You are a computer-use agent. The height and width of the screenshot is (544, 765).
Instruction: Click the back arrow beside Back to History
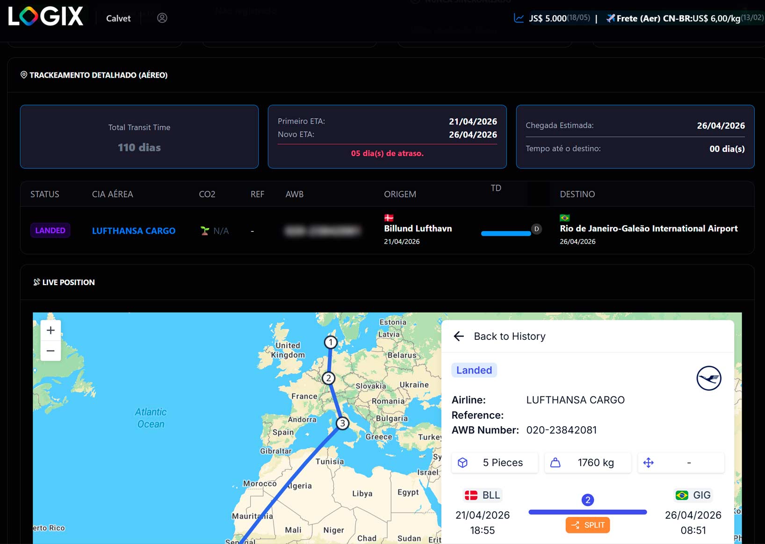459,336
